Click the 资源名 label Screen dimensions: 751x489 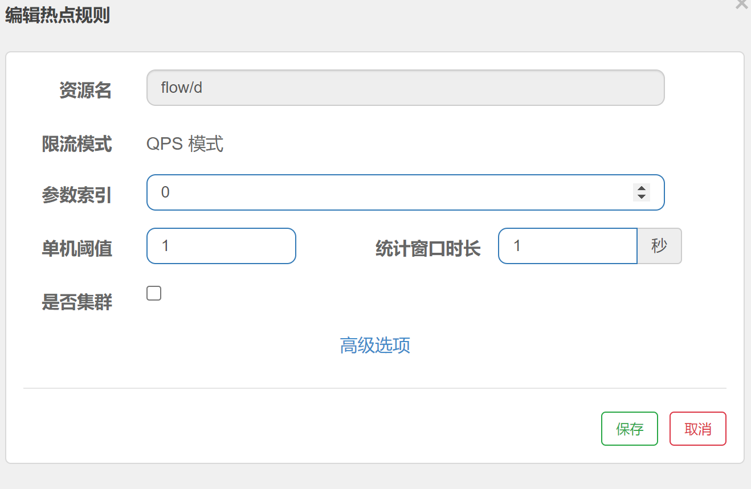click(x=85, y=91)
